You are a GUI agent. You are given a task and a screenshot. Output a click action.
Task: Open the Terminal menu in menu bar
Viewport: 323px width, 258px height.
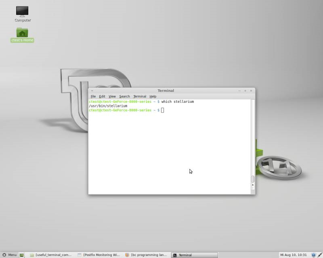point(140,96)
